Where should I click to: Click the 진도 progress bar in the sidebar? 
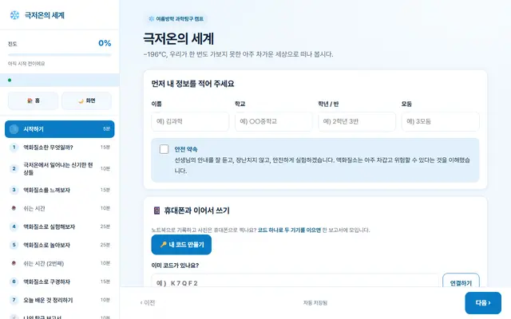click(60, 55)
